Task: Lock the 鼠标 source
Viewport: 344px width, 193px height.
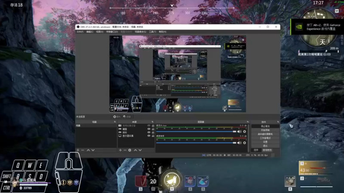Action: click(153, 133)
